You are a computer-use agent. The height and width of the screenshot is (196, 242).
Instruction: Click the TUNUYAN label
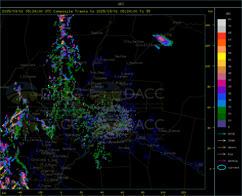click(62, 178)
